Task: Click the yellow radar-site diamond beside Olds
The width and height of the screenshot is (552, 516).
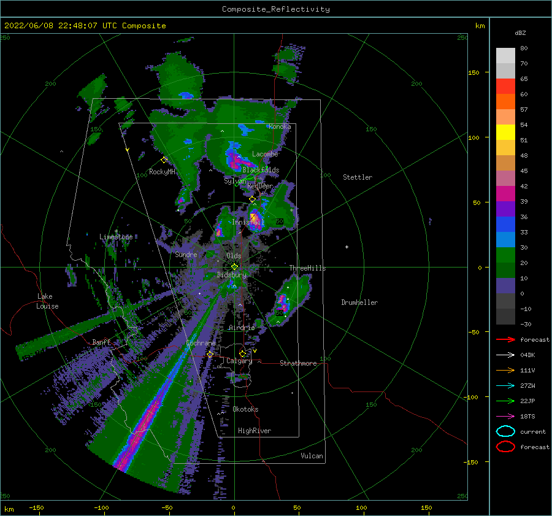Action: point(234,267)
